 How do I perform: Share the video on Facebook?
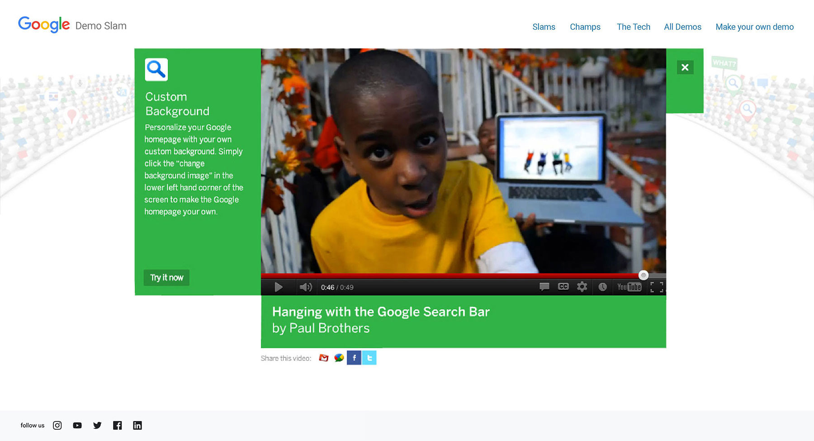coord(354,358)
